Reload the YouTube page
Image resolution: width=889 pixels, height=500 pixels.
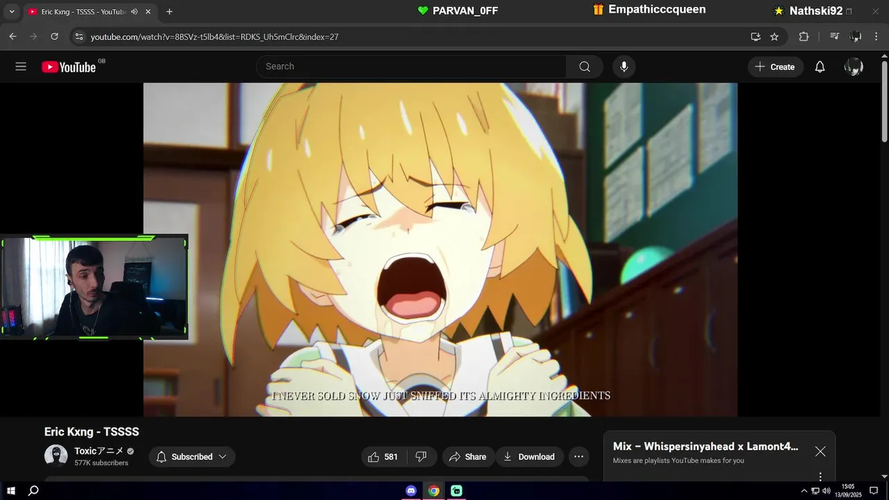54,37
